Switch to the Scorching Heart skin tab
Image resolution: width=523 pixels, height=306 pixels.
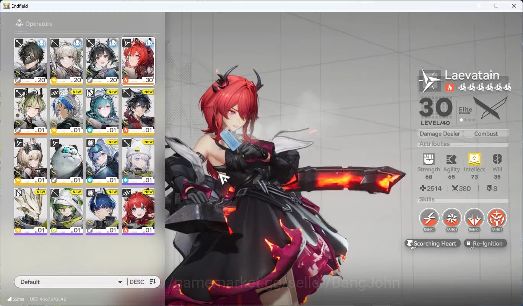pyautogui.click(x=432, y=243)
